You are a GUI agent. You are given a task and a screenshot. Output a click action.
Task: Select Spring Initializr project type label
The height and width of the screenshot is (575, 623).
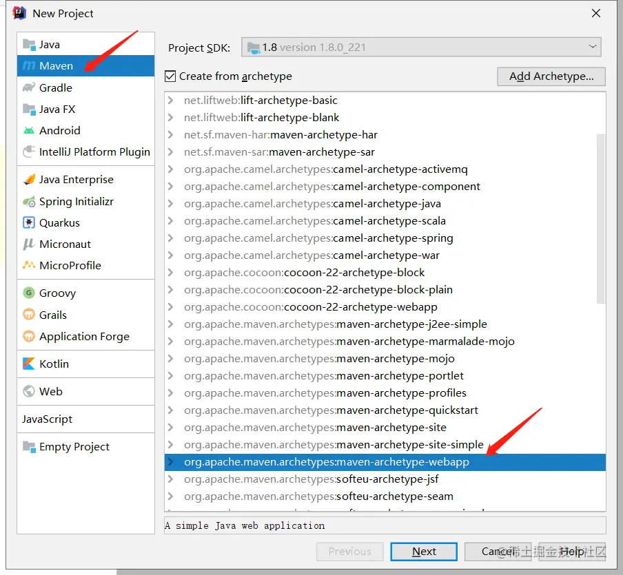76,202
